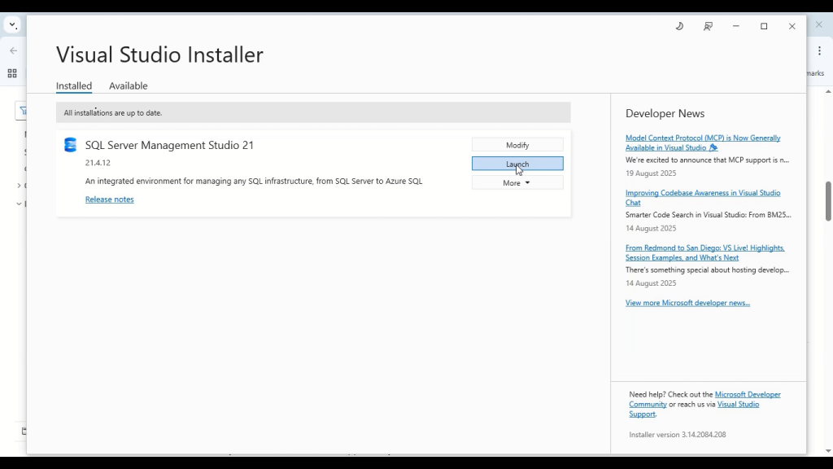Screen dimensions: 833x469
Task: Click the 'Smarter Code Search in Visual Studio' snippet
Action: coord(709,215)
